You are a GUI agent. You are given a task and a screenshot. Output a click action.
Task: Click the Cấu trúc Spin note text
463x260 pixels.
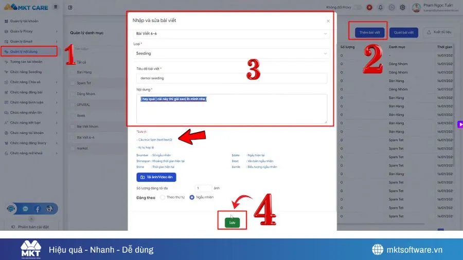(154, 140)
